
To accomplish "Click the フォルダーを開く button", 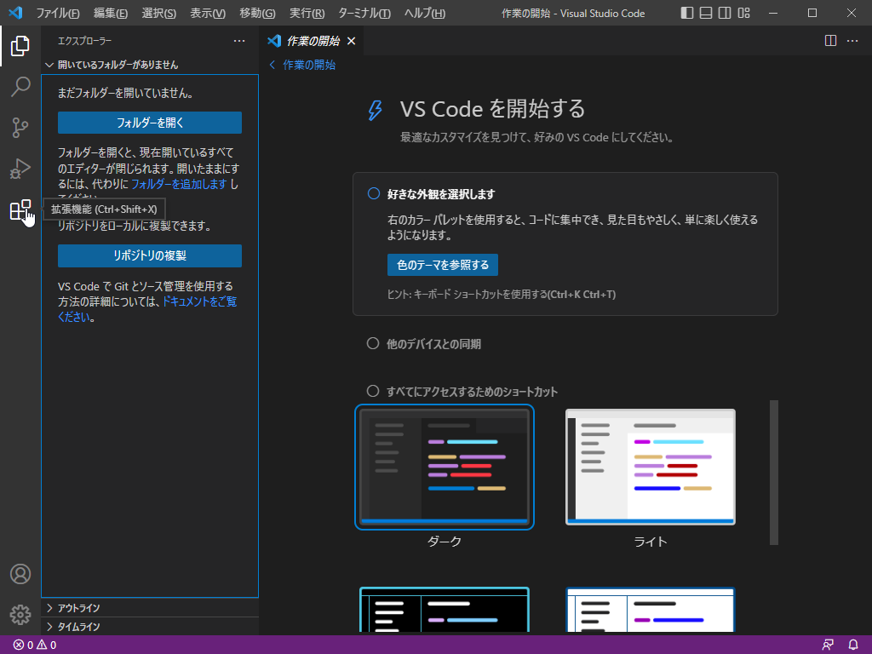I will [x=150, y=123].
